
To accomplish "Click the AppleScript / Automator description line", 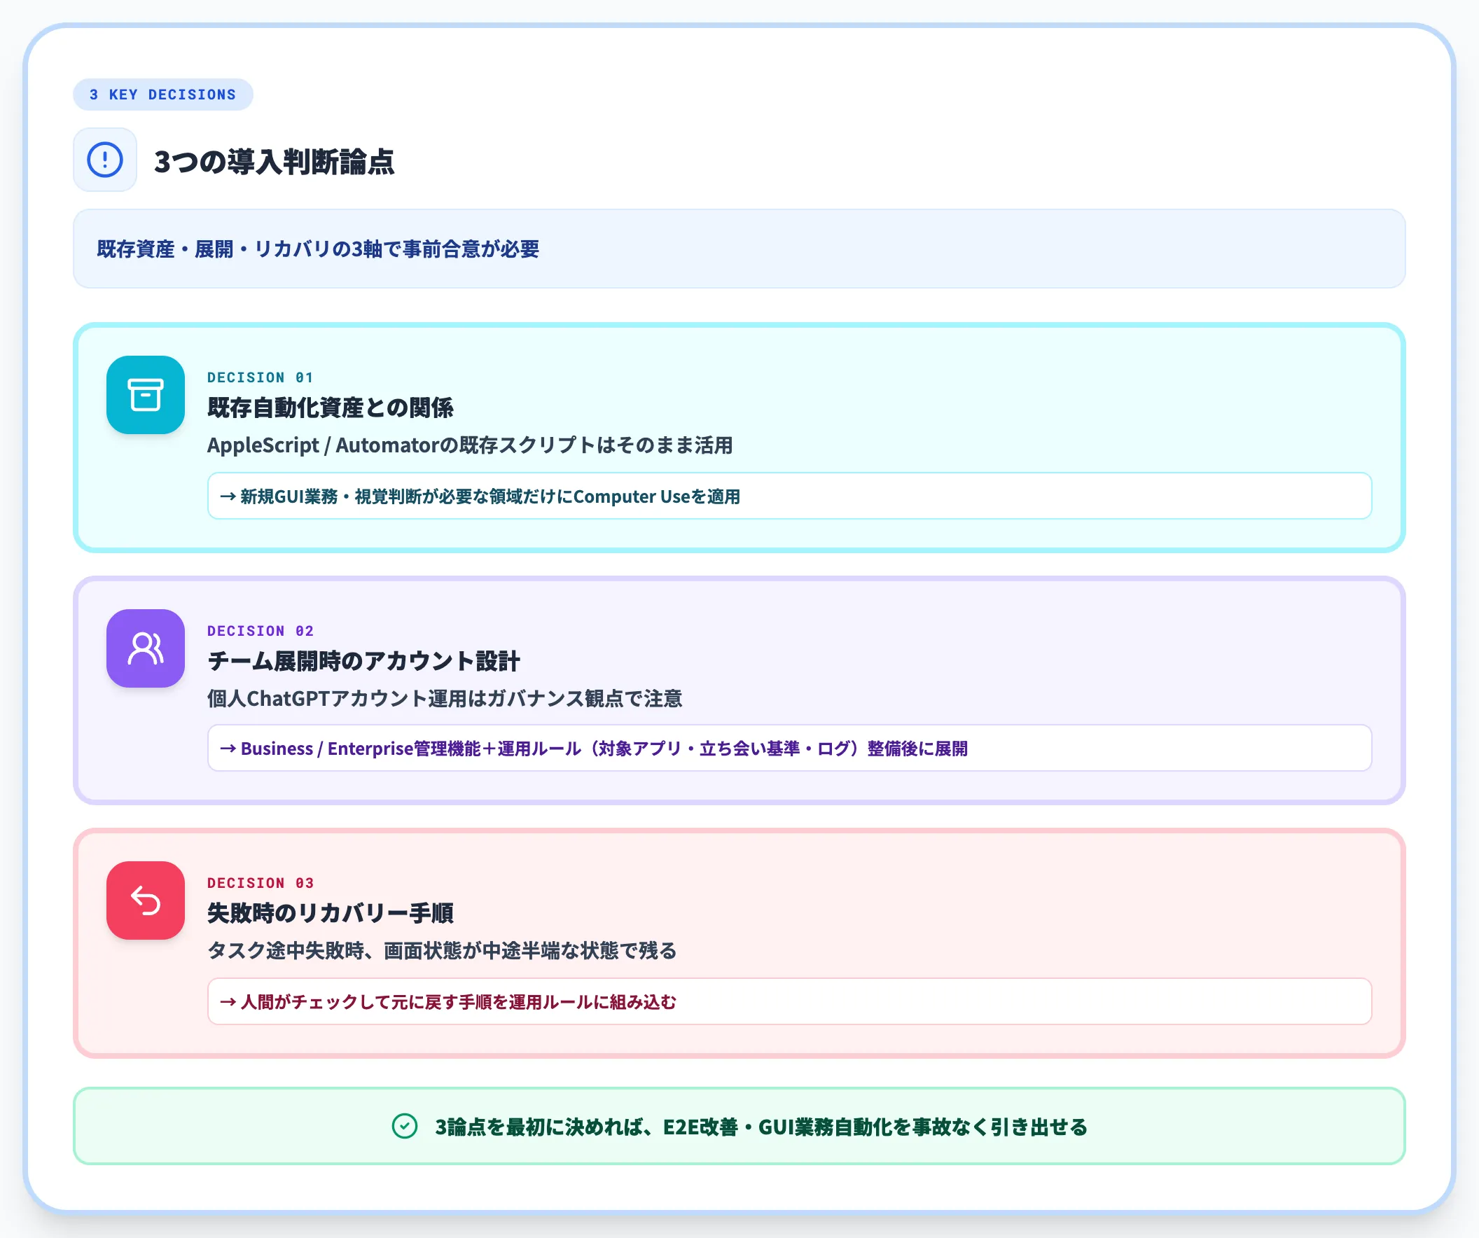I will 470,445.
